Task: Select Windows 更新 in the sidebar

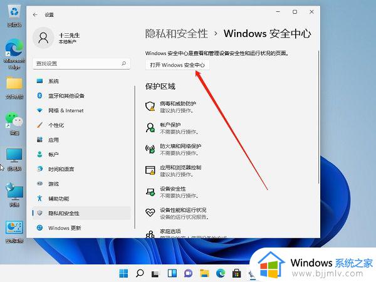Action: (65, 227)
